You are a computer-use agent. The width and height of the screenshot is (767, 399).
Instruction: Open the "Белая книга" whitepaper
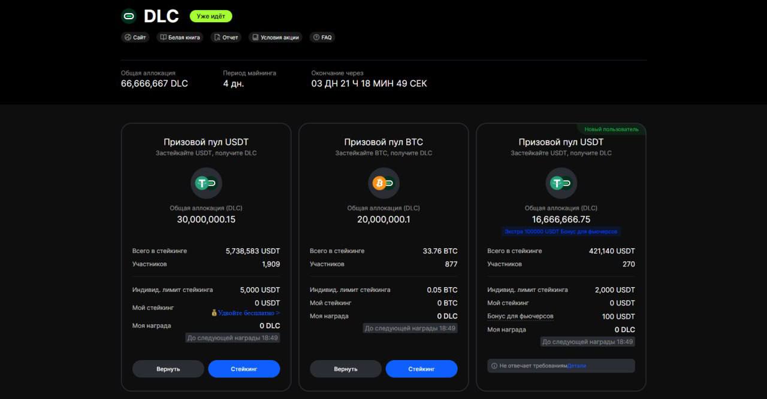click(180, 37)
